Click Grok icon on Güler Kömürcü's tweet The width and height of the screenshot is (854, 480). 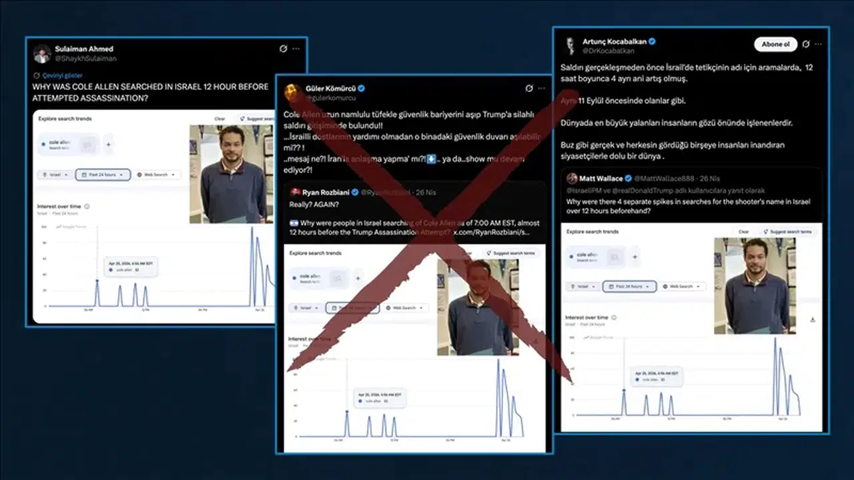(x=529, y=88)
